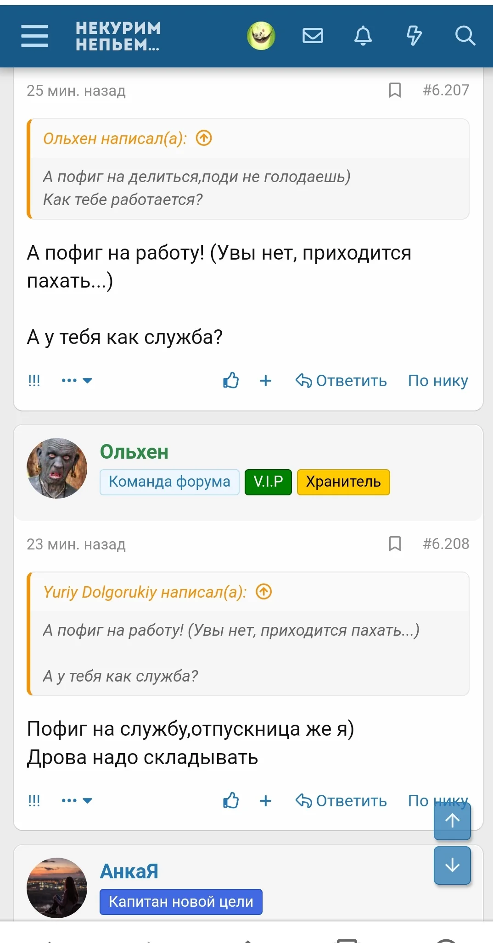Viewport: 493px width, 943px height.
Task: Open forum search magnifier icon
Action: 465,36
